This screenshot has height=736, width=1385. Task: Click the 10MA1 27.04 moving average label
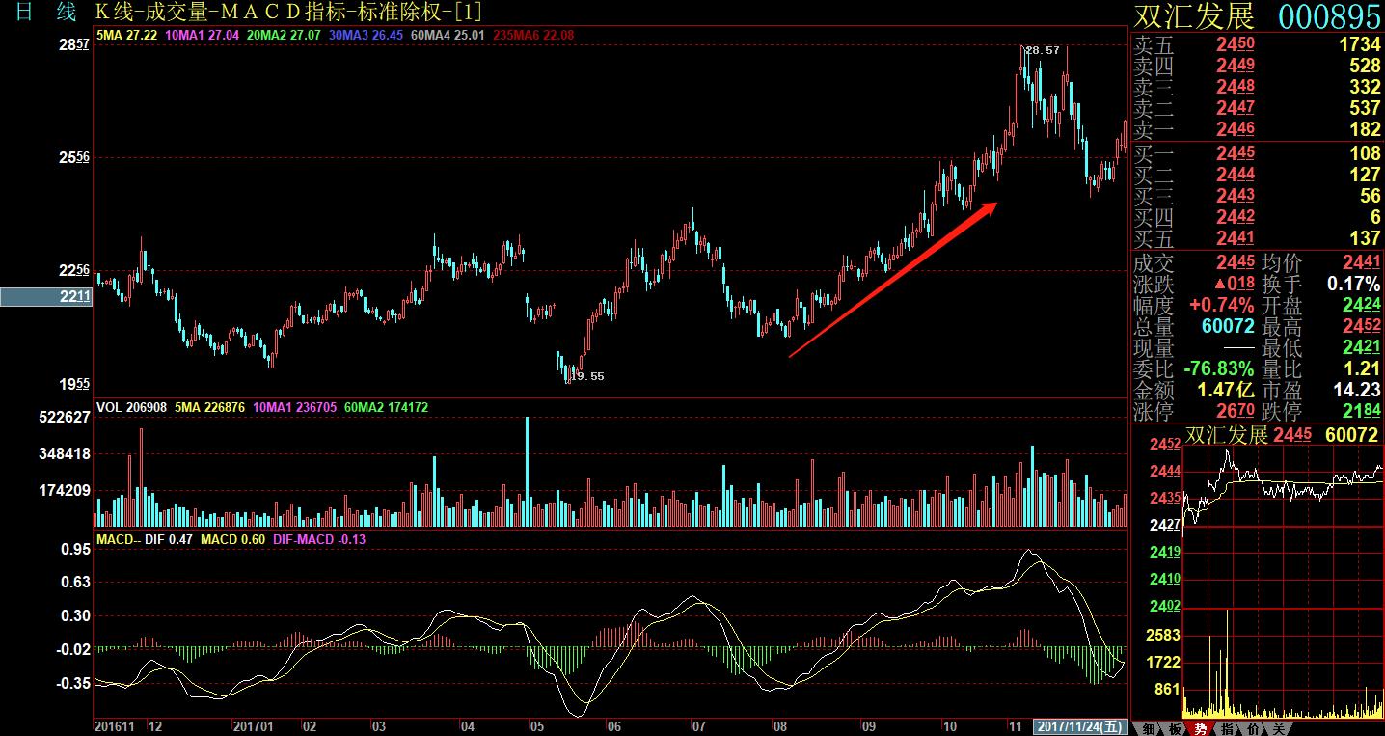click(x=202, y=35)
